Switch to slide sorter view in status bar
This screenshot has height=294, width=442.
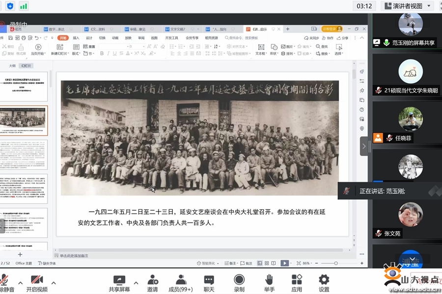[x=267, y=263]
